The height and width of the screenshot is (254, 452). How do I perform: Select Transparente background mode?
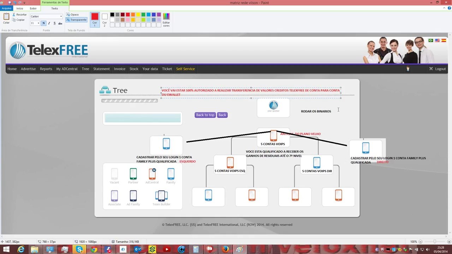[76, 20]
